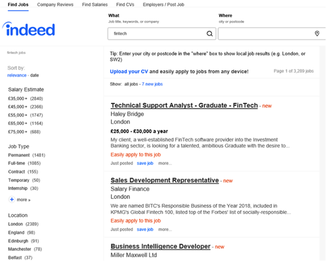
Task: Sort results by date
Action: [34, 75]
